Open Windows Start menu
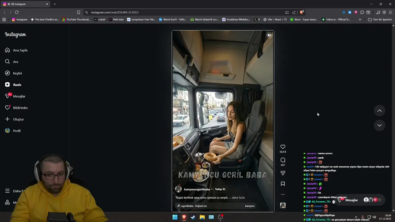 175,217
